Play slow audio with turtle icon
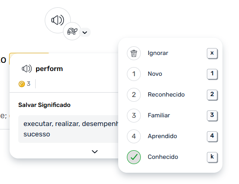 pyautogui.click(x=72, y=31)
